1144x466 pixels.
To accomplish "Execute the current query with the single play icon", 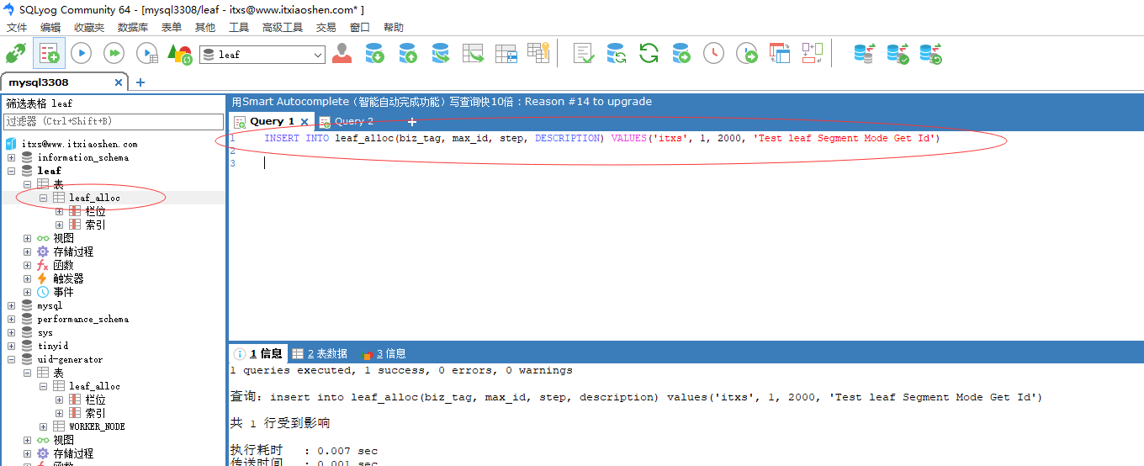I will (81, 54).
